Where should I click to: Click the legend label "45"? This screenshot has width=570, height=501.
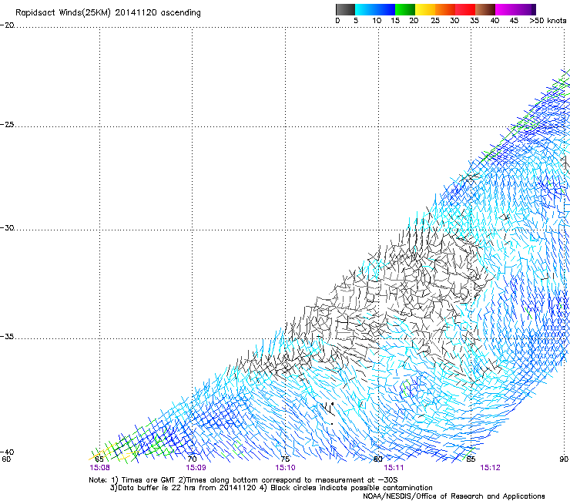pyautogui.click(x=514, y=21)
